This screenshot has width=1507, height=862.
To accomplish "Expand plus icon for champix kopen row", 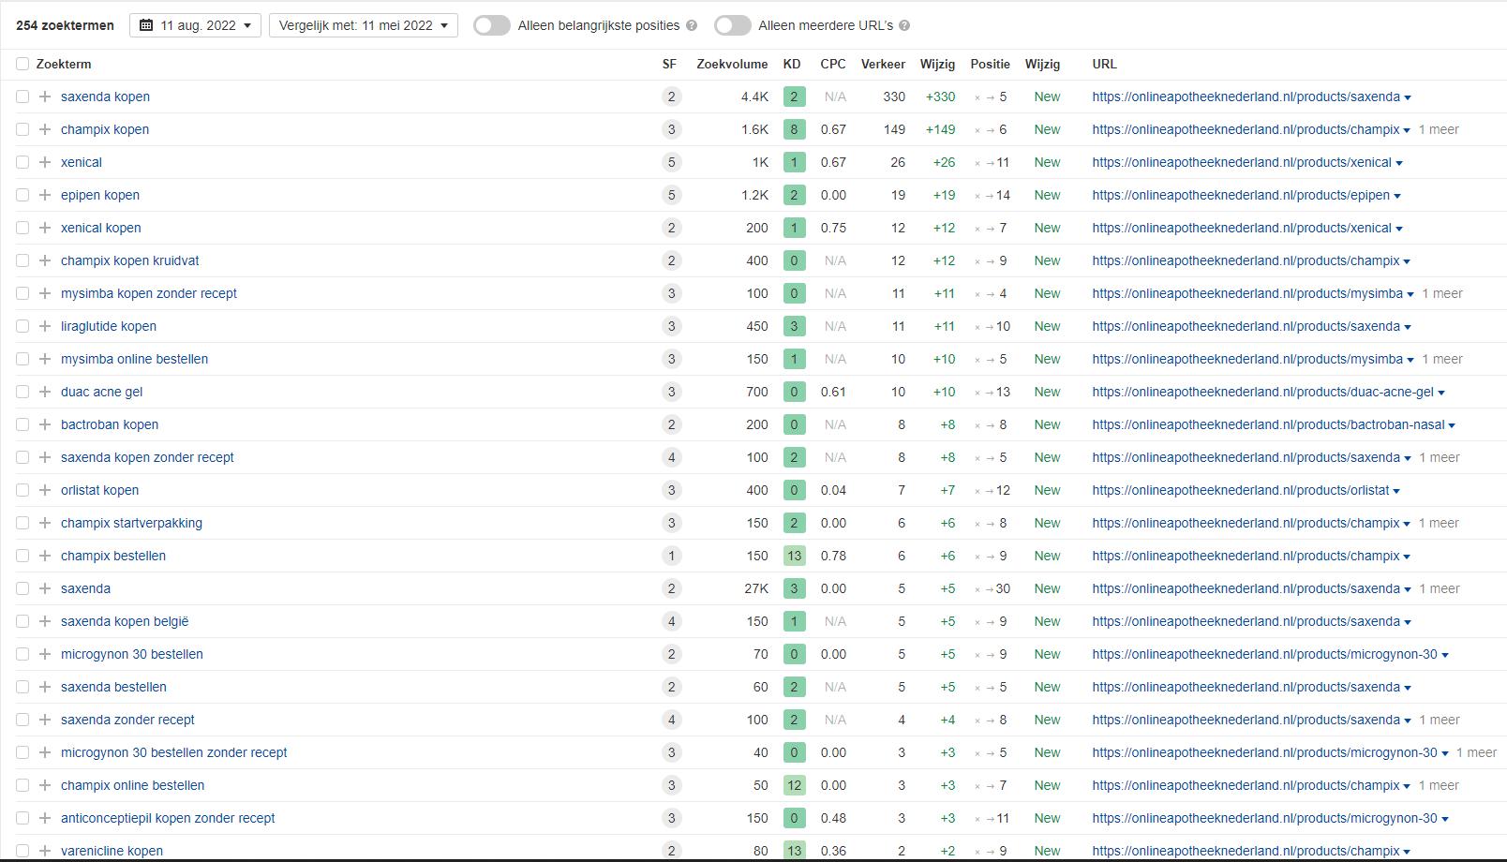I will point(44,129).
